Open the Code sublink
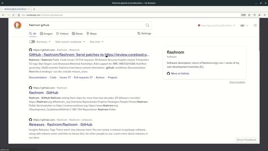 click(53, 77)
